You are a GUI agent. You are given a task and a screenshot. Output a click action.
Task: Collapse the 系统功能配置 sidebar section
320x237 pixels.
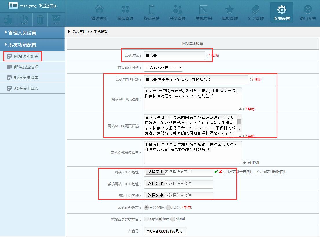tap(32, 45)
